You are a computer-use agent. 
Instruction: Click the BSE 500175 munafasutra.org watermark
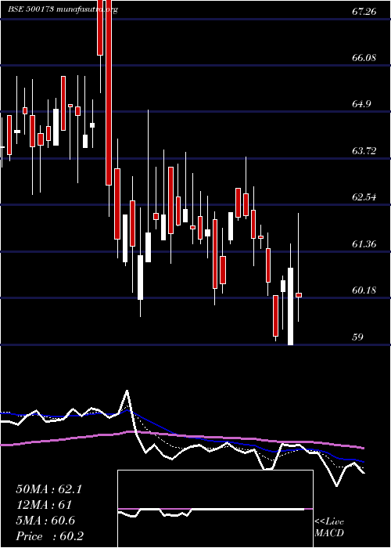pyautogui.click(x=63, y=9)
